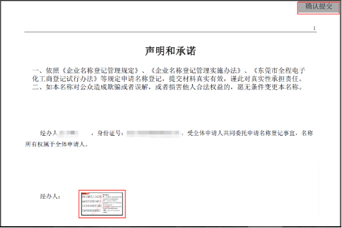Click the signature stamp thumbnail beside 经办人
Viewport: 342px width, 228px height.
tap(102, 204)
